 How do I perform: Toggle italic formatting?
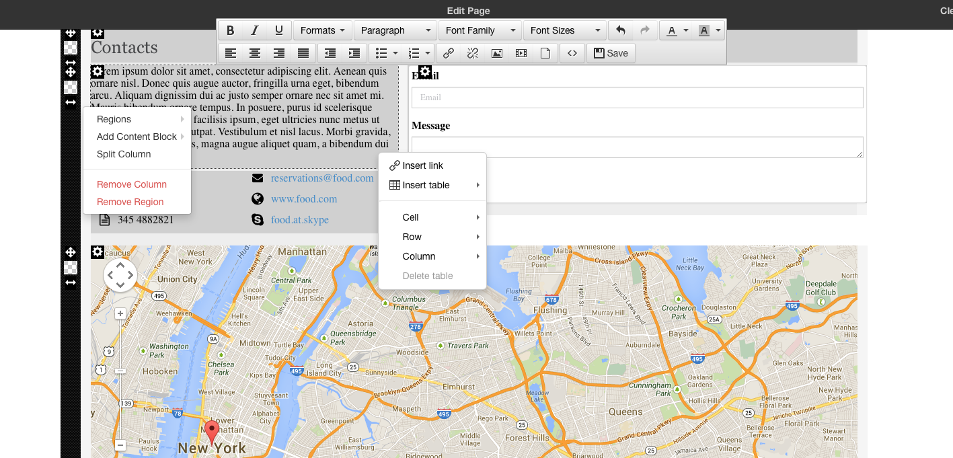coord(255,30)
